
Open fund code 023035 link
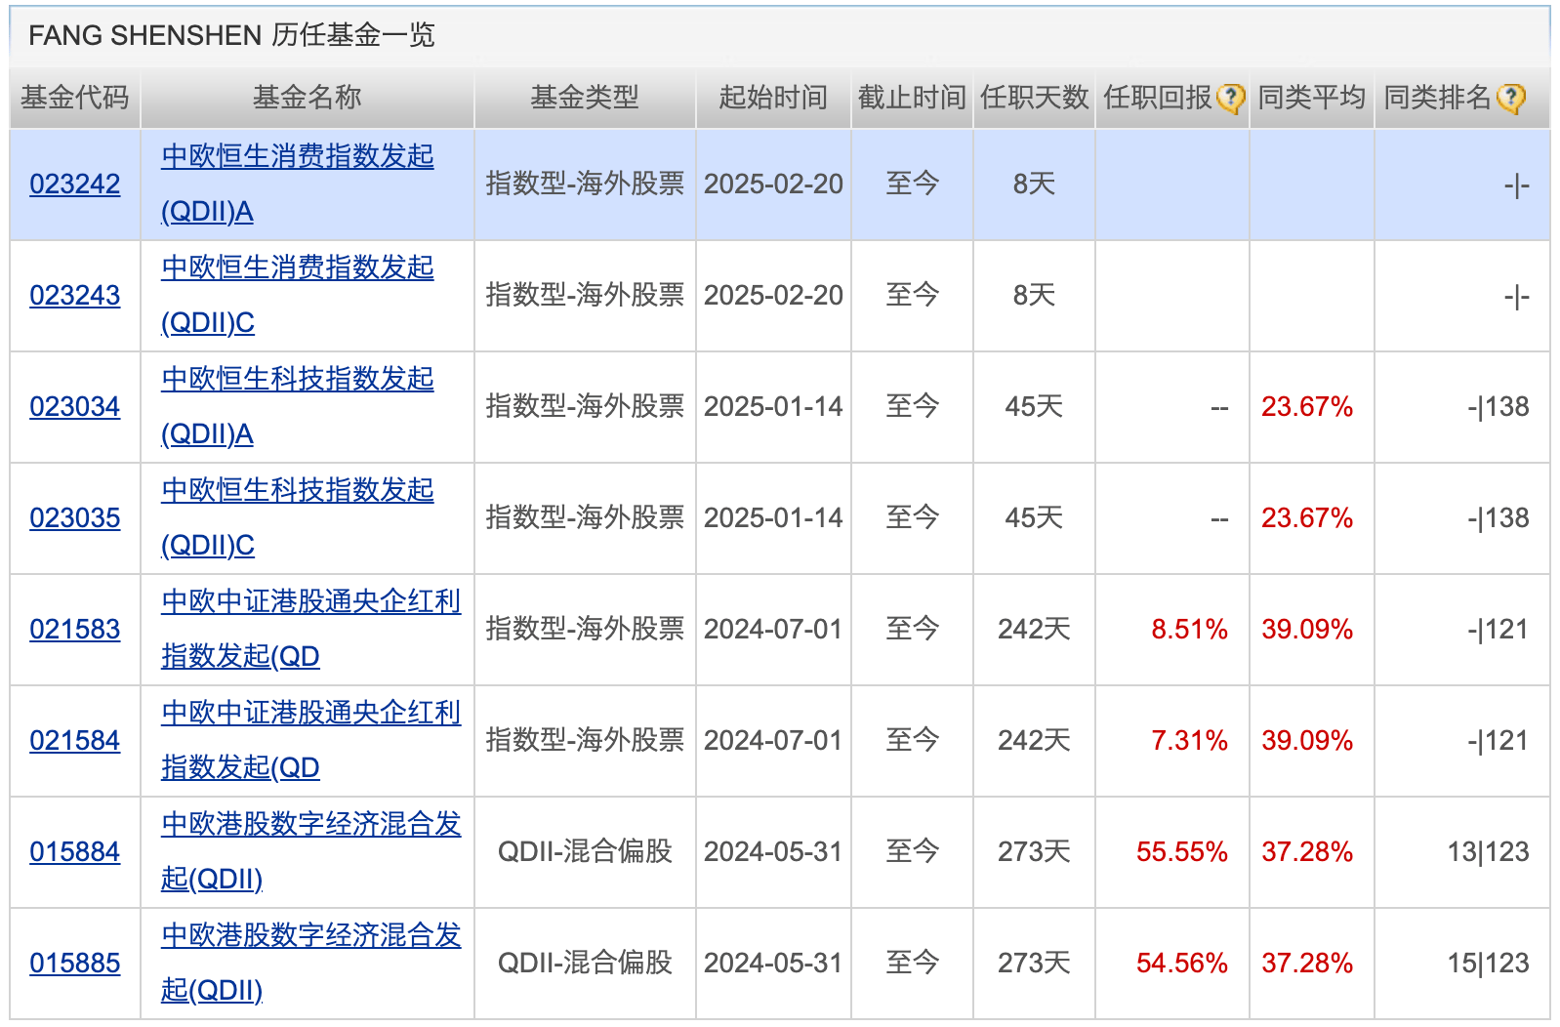pos(75,517)
